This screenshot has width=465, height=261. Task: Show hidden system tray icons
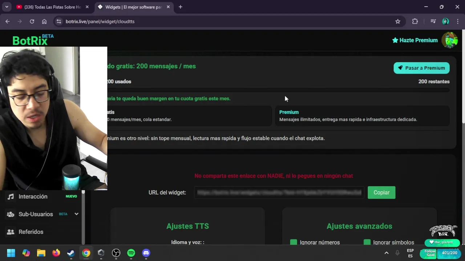(387, 253)
